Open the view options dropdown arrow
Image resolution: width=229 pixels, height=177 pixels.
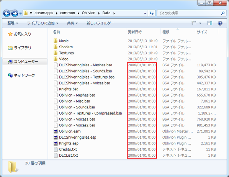coord(200,23)
